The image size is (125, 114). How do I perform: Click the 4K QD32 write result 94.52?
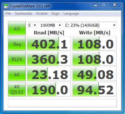click(94, 89)
